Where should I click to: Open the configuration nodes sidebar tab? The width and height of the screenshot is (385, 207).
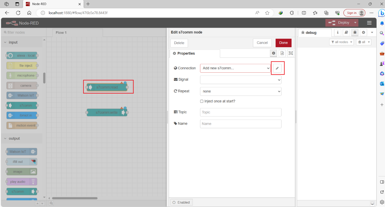point(363,32)
